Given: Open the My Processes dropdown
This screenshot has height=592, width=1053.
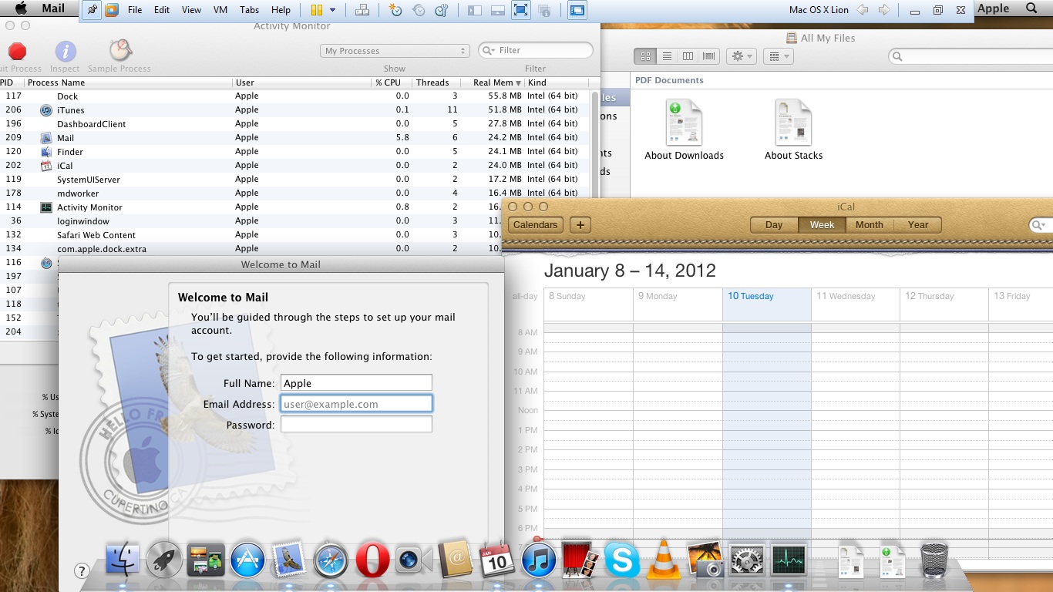Looking at the screenshot, I should point(395,51).
